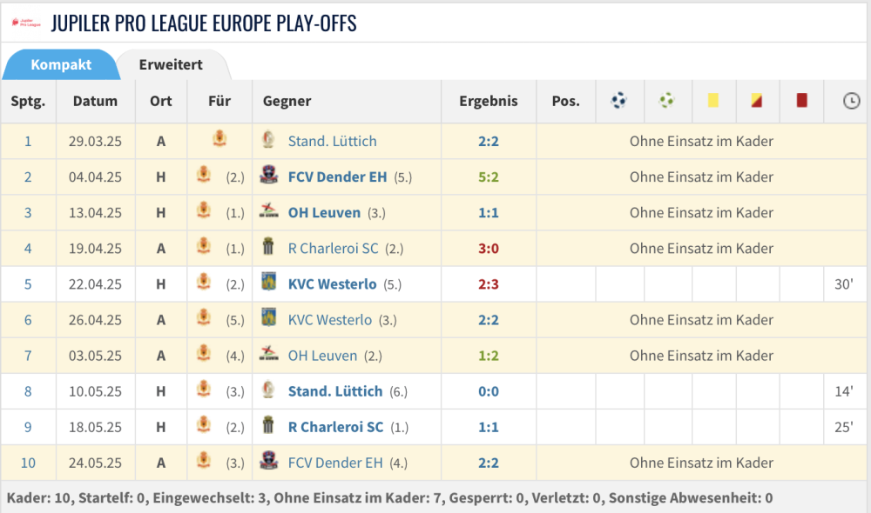
Task: Click the Jupiler Pro League logo
Action: point(26,23)
